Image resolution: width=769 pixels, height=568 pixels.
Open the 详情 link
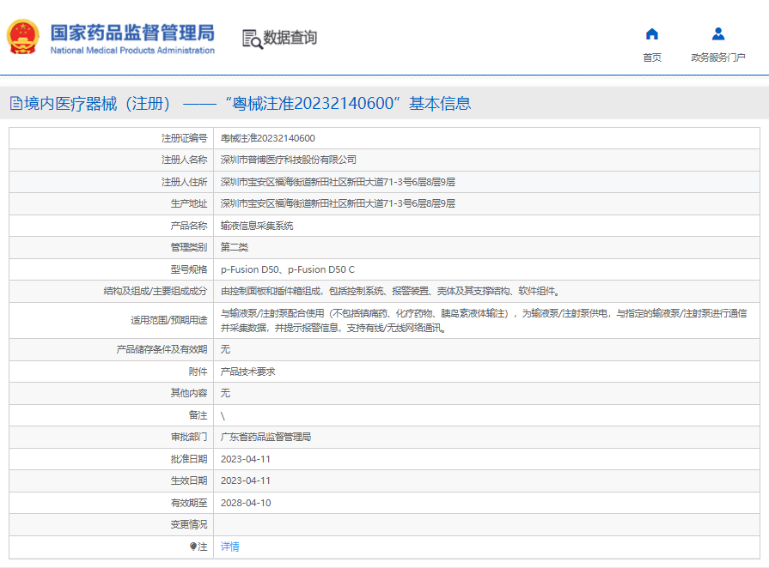click(x=230, y=547)
